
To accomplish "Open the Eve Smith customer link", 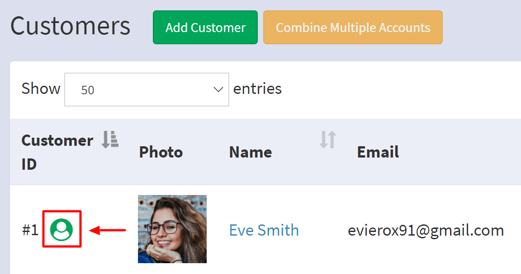I will click(x=264, y=230).
